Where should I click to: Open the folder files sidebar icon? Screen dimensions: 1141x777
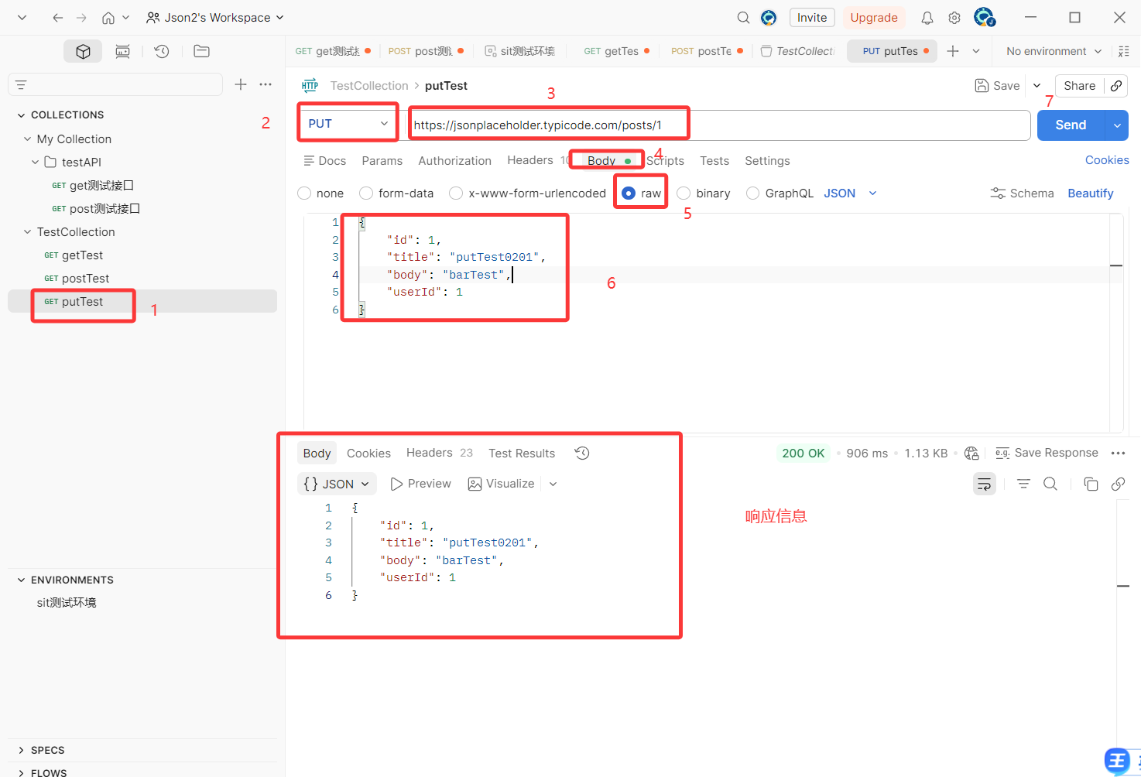pyautogui.click(x=201, y=51)
